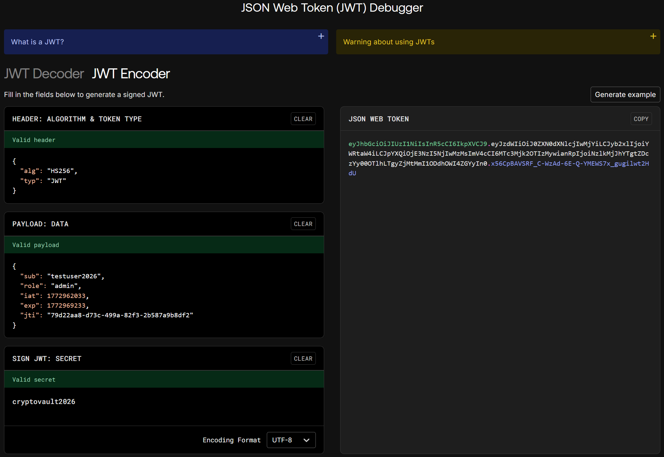Switch to the JWT Decoder tab
This screenshot has height=457, width=664.
44,74
